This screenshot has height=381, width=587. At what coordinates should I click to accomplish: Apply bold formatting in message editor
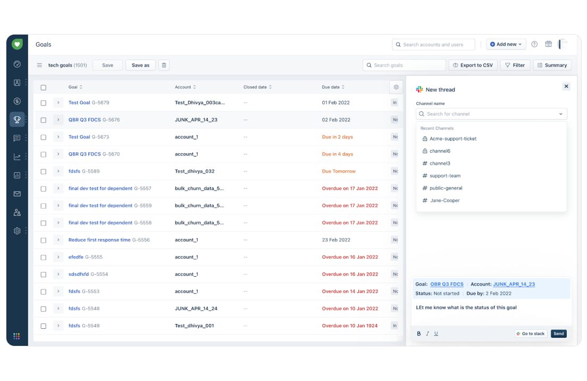418,333
